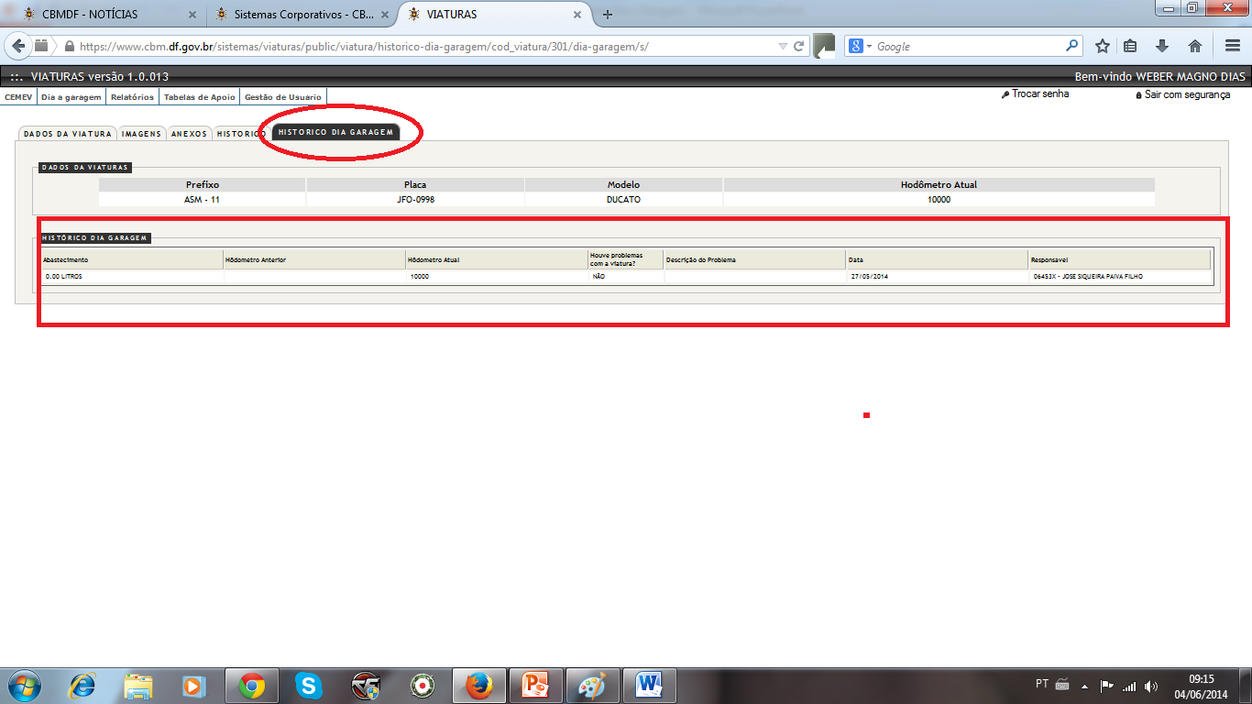
Task: Open the CF game icon in taskbar
Action: (x=366, y=686)
